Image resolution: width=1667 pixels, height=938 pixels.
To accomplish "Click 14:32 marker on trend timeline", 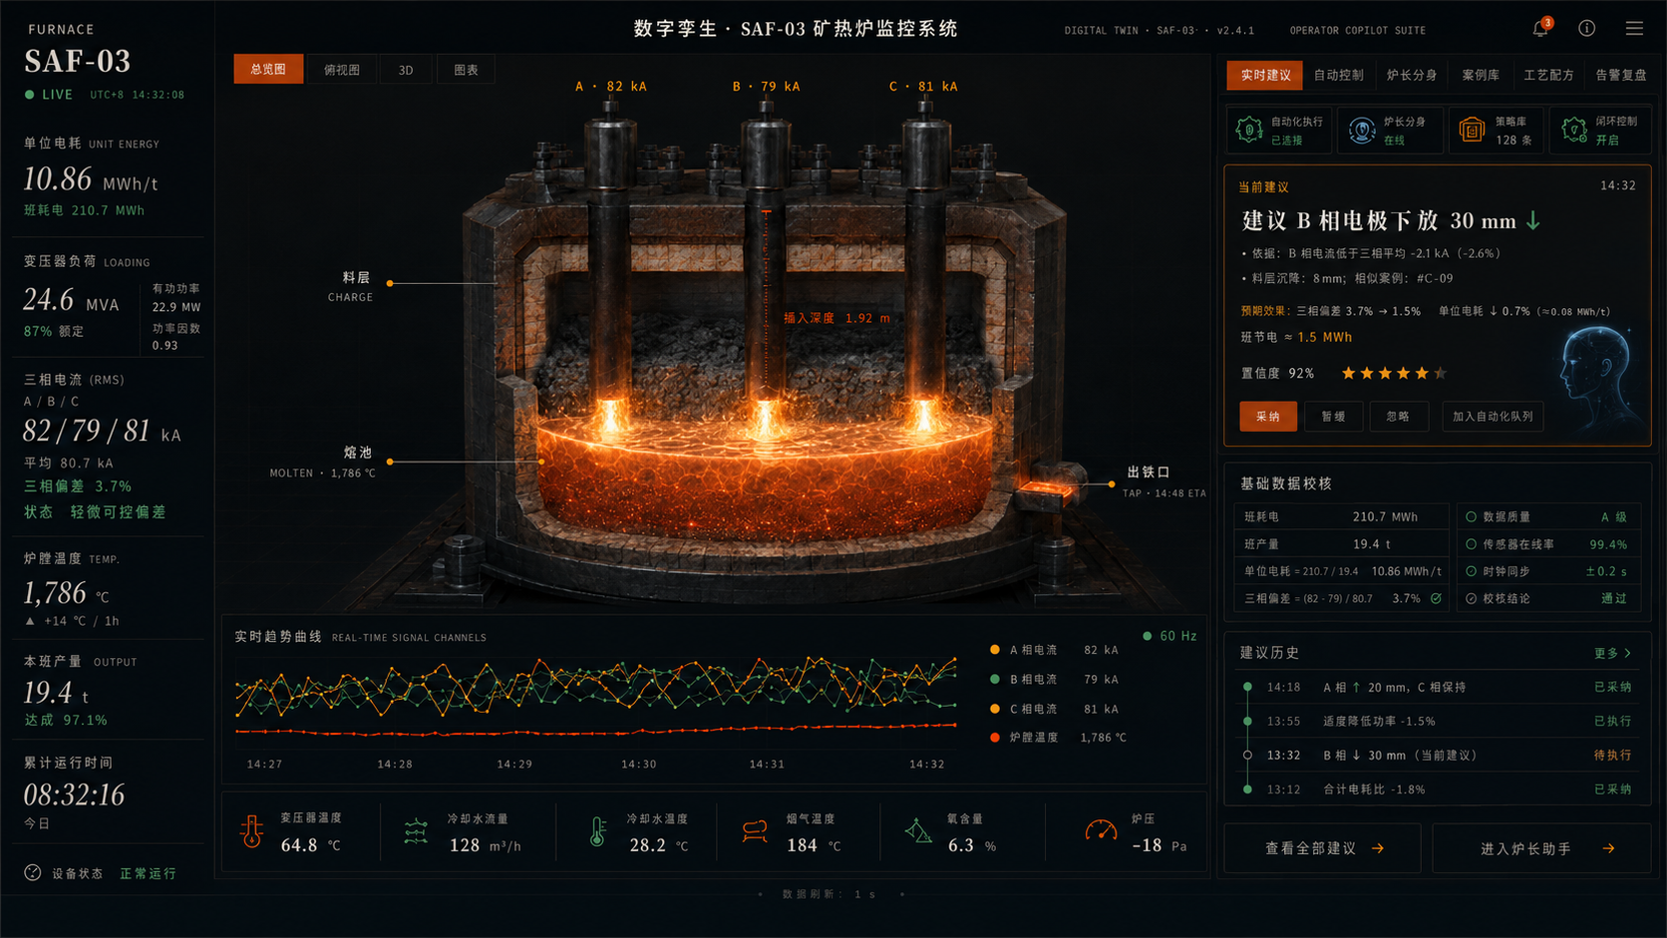I will coord(926,765).
